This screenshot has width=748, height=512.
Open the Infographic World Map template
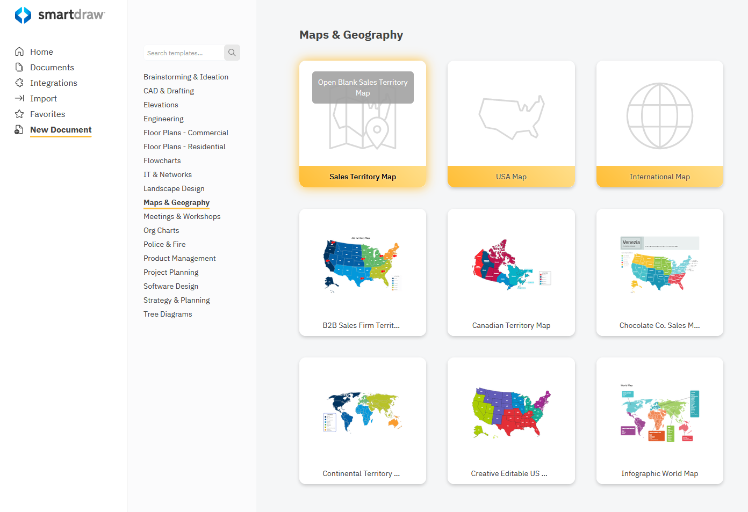[x=659, y=420]
